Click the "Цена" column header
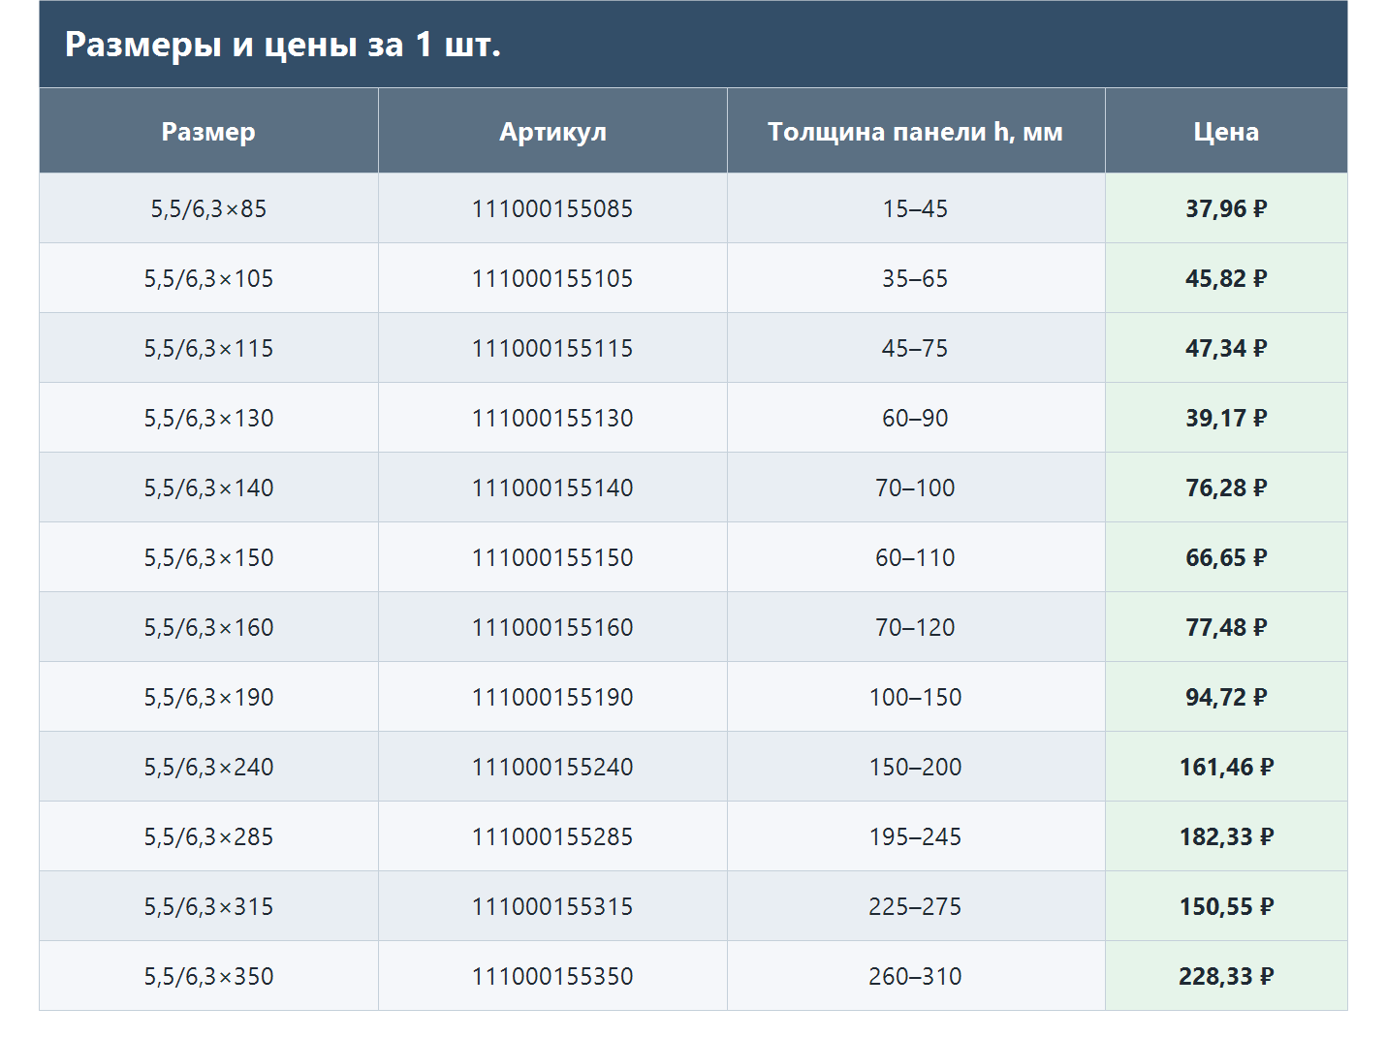 (x=1226, y=132)
